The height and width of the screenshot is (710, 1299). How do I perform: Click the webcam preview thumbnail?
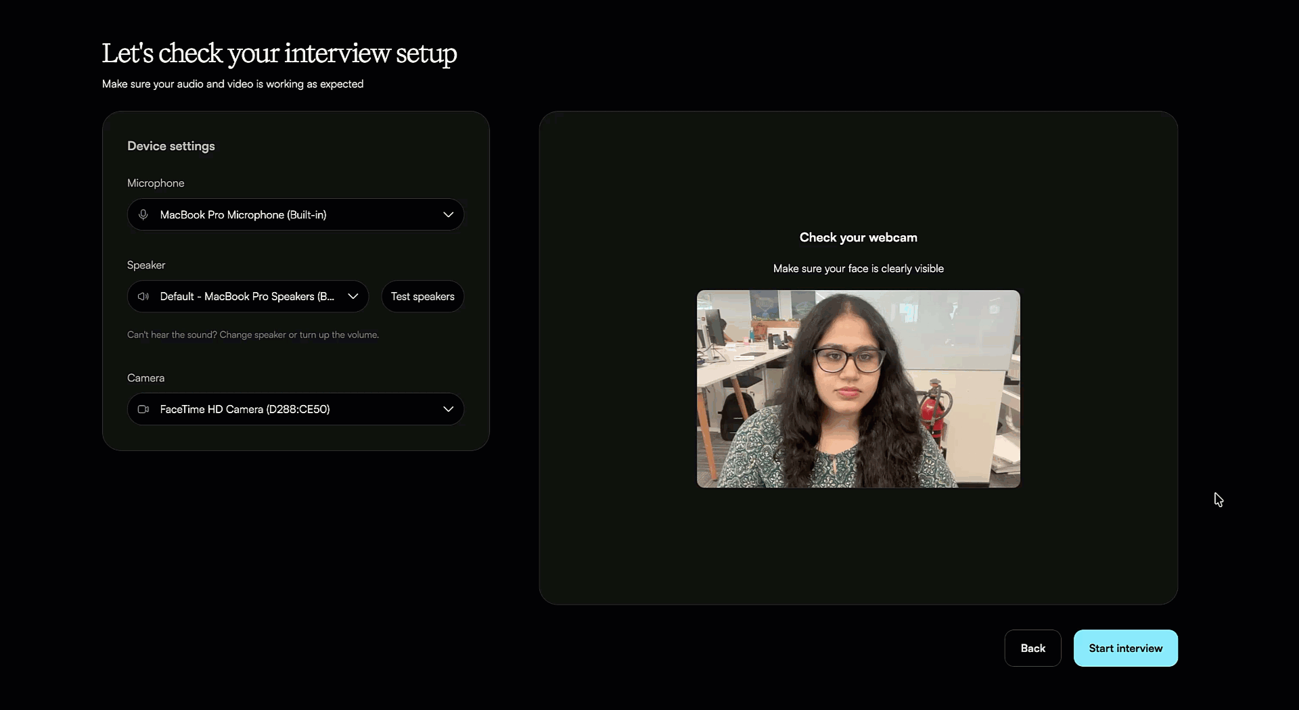pos(859,389)
